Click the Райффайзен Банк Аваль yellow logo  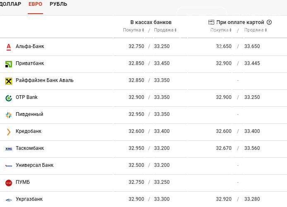(x=9, y=81)
